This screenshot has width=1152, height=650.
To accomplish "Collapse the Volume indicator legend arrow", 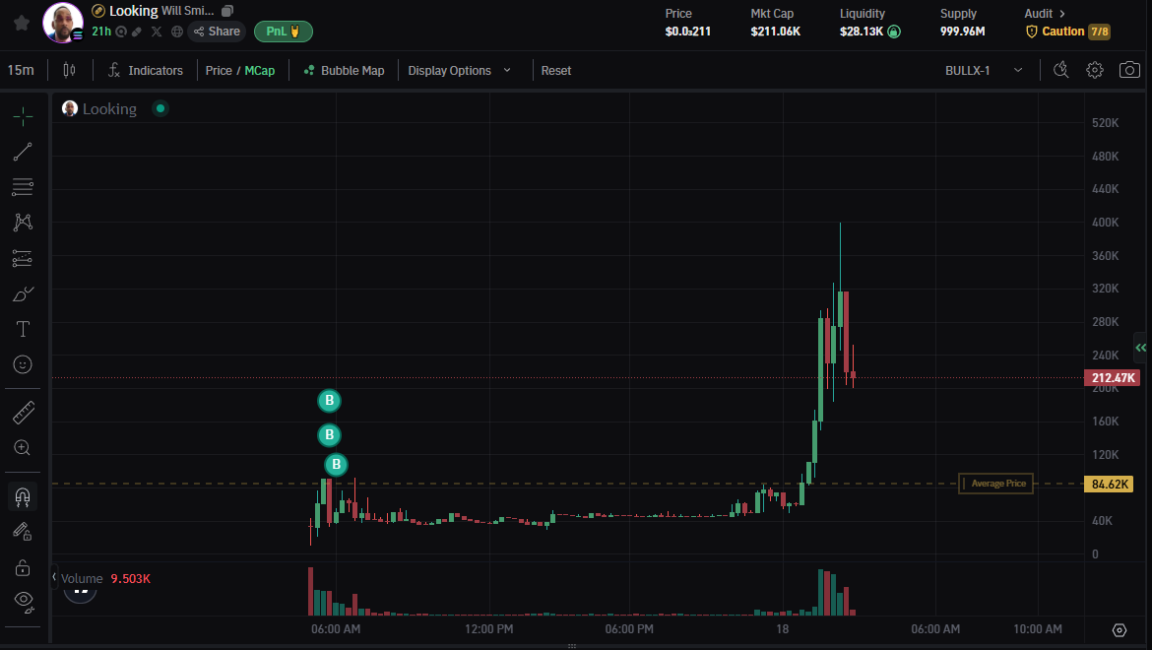I will tap(53, 577).
